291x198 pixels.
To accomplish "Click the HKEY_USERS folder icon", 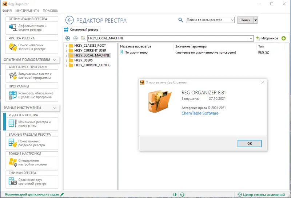I will (71, 60).
